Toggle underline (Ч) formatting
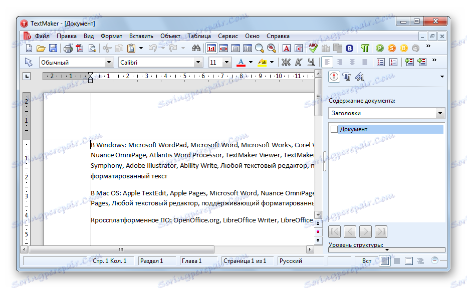Image resolution: width=467 pixels, height=288 pixels. point(311,62)
